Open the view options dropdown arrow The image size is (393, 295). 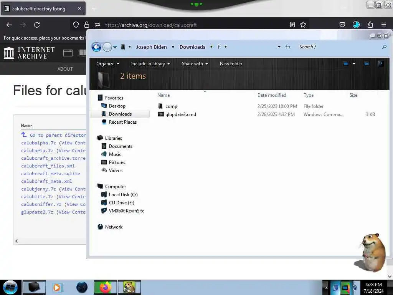tap(354, 64)
